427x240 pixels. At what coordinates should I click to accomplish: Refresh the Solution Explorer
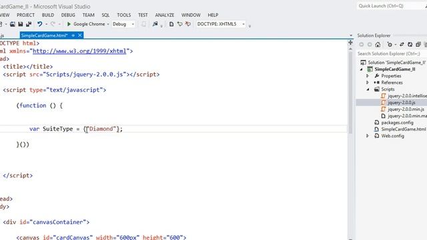coord(410,45)
